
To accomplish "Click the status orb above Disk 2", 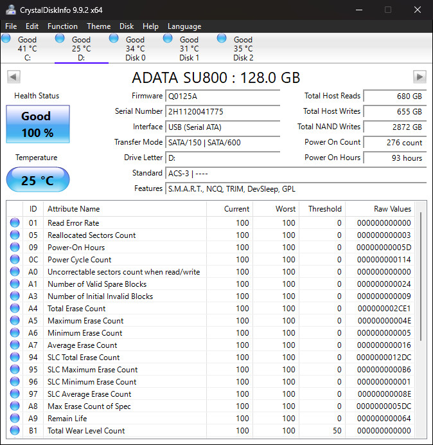I will coord(222,39).
